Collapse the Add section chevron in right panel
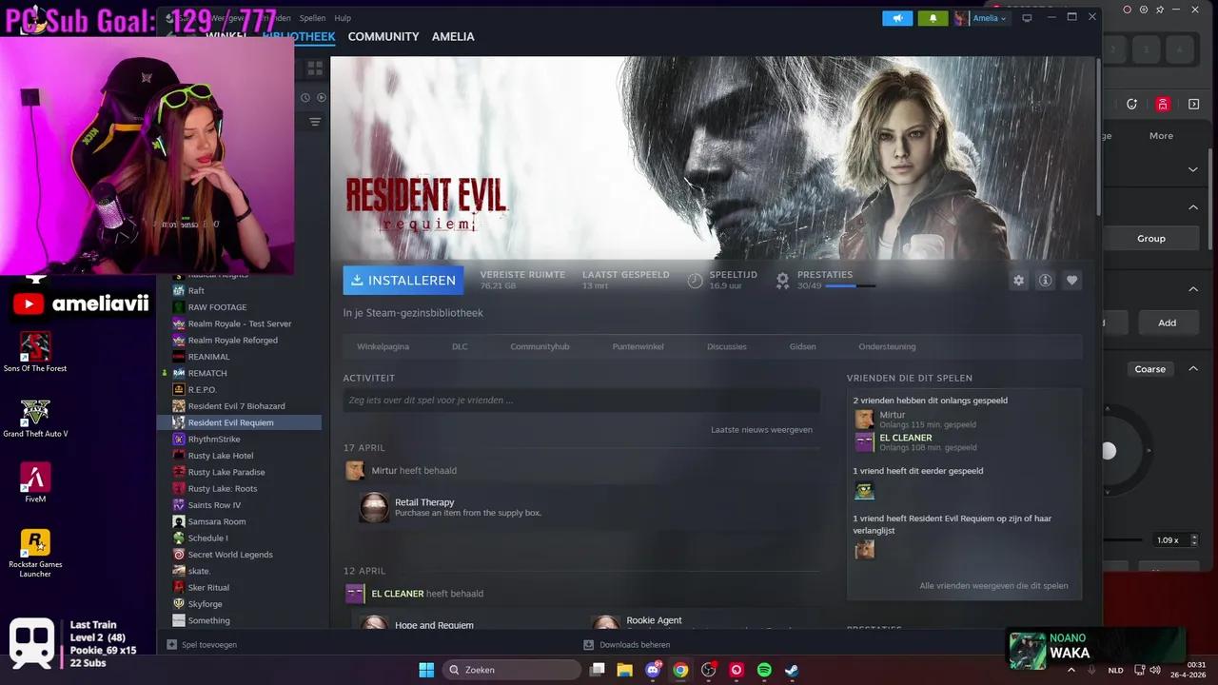Screen dimensions: 1218x685 pos(1193,289)
